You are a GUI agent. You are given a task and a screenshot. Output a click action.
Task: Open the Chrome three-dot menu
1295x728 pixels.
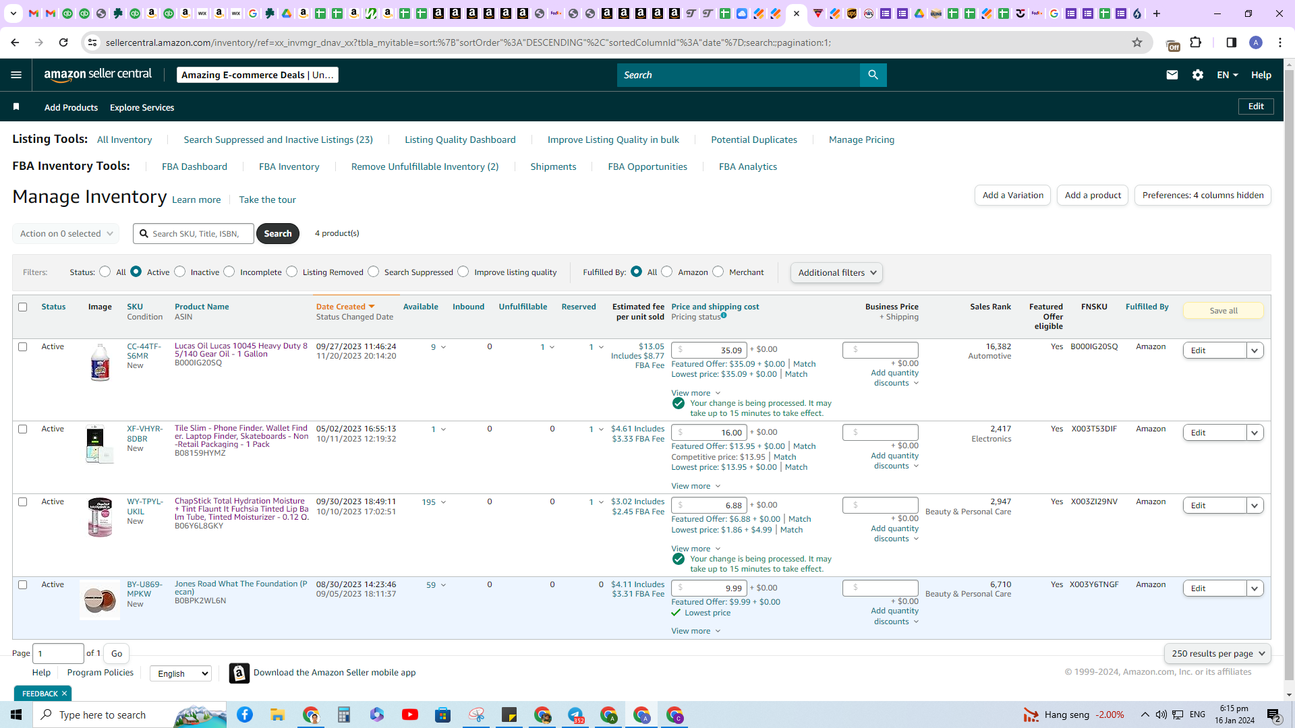pos(1279,42)
